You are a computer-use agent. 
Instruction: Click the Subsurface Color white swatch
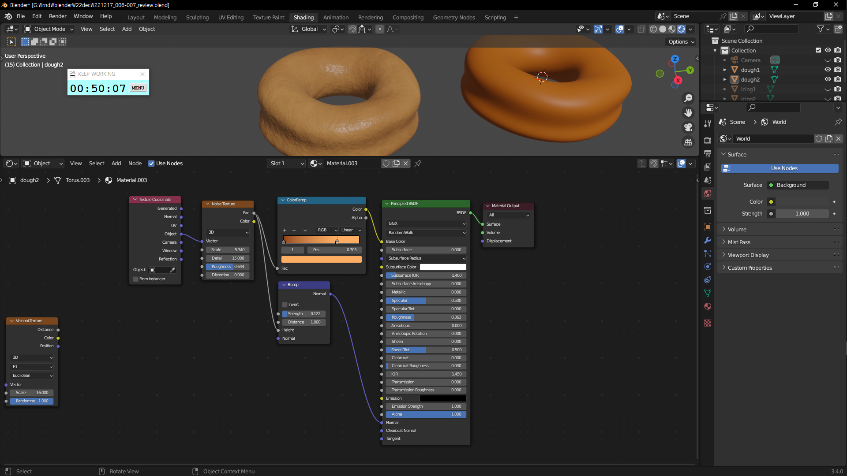(x=442, y=267)
